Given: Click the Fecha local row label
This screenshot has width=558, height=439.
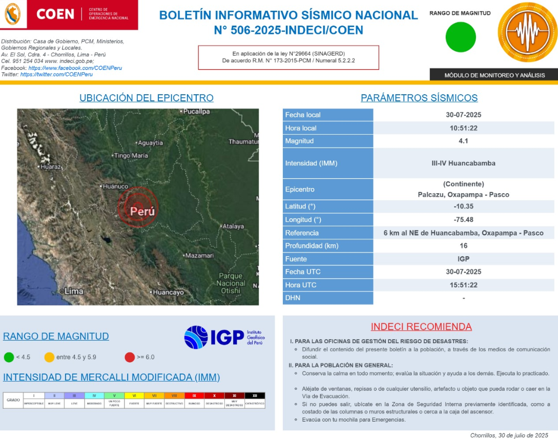Looking at the screenshot, I should point(328,115).
